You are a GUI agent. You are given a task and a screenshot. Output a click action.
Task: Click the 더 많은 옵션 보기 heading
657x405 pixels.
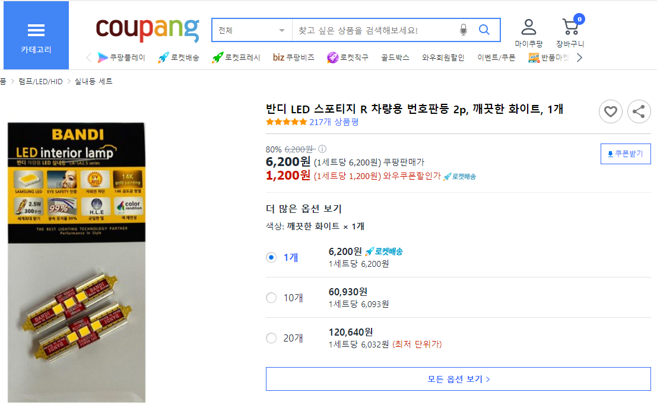(304, 209)
